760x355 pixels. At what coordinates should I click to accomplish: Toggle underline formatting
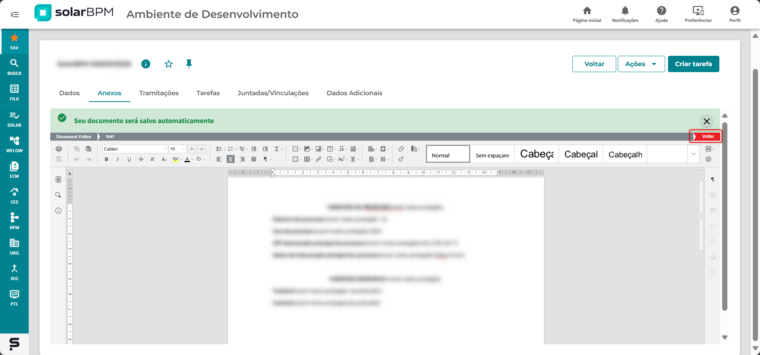(129, 159)
